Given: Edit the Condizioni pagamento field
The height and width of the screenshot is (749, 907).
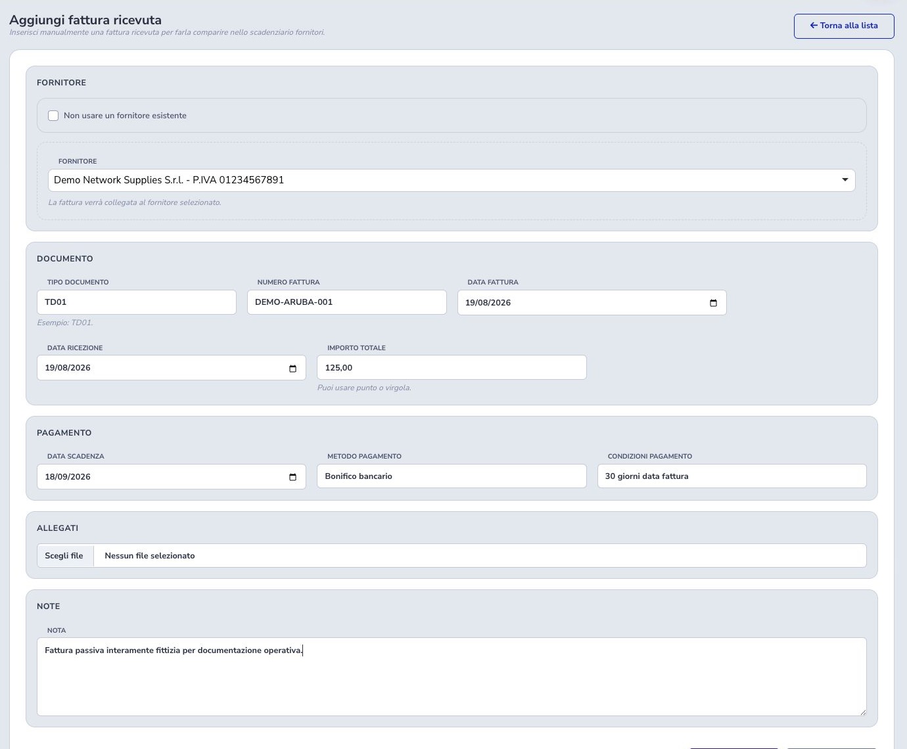Looking at the screenshot, I should (732, 476).
